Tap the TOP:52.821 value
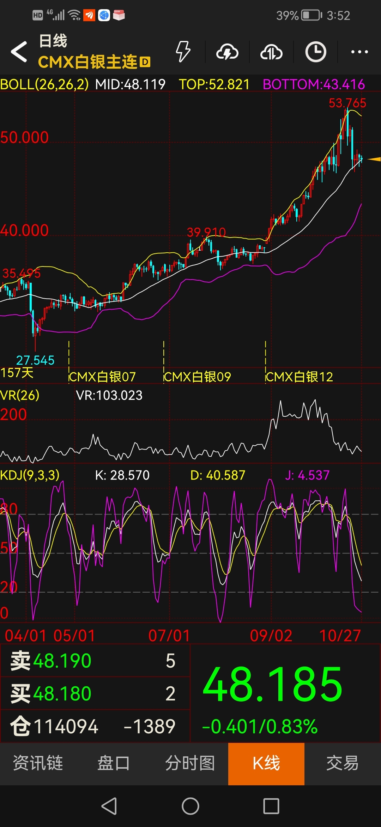The height and width of the screenshot is (827, 381). [x=214, y=84]
